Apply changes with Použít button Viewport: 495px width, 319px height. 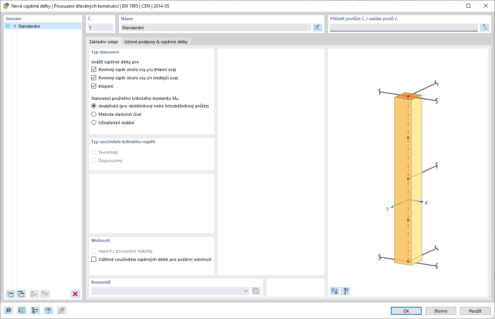(x=475, y=311)
